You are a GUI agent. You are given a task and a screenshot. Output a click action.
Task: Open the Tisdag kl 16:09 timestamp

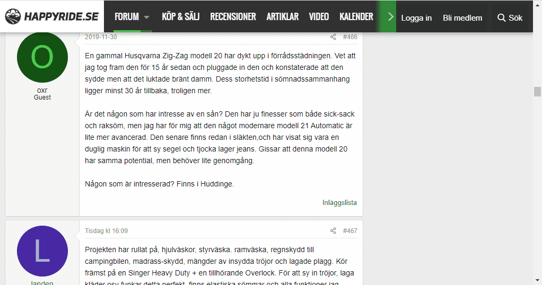(106, 231)
